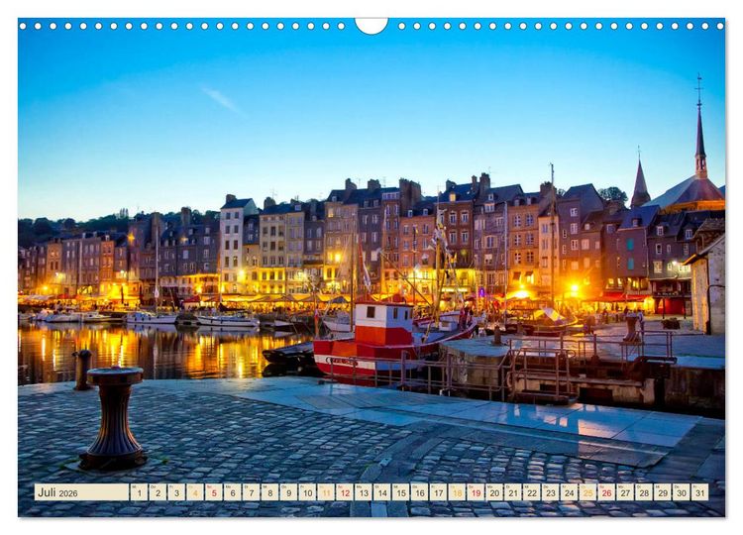Select day 6 in the calendar strip
The image size is (743, 535).
(232, 491)
